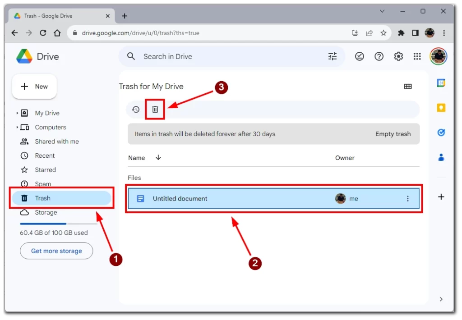Reload the browser page
This screenshot has height=320, width=462.
coord(43,33)
